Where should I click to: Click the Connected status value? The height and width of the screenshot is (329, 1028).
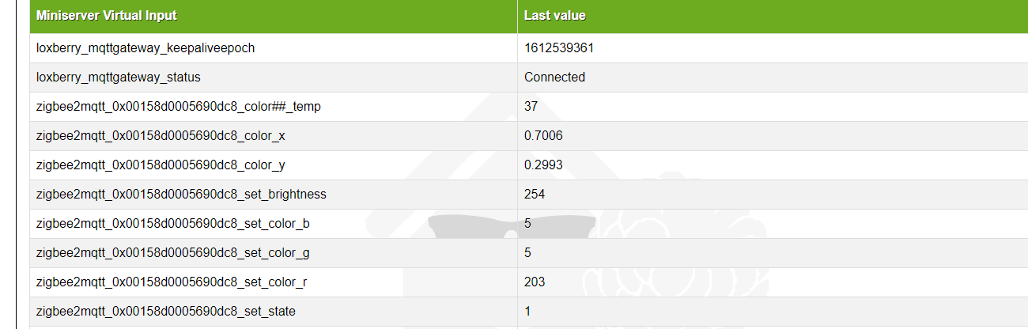554,78
